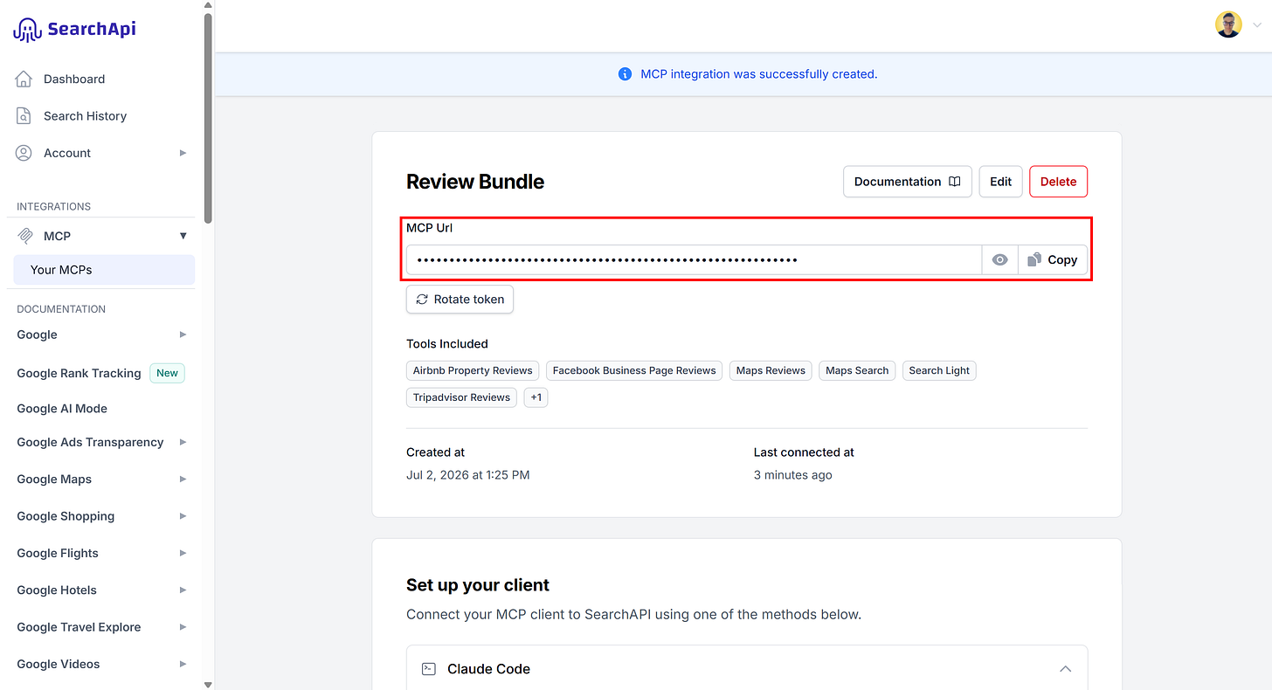Open the user avatar menu
This screenshot has height=690, width=1272.
coord(1228,24)
